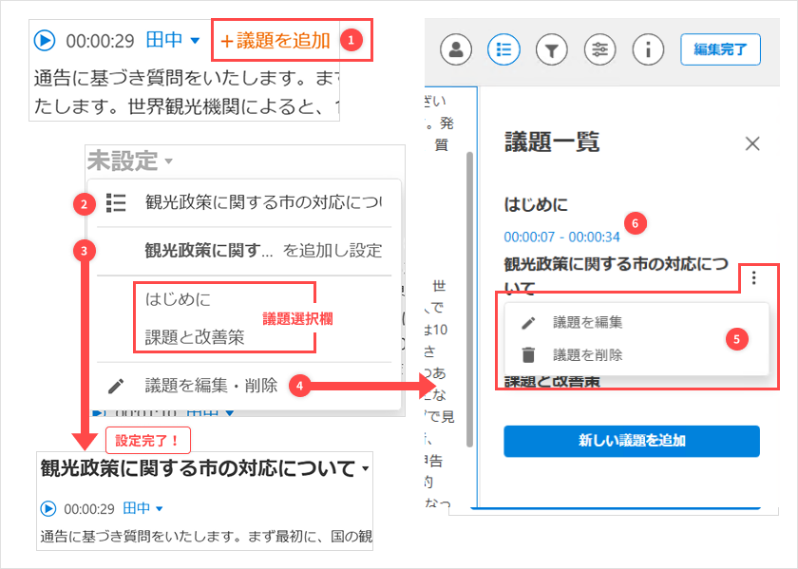Open three-dot menu beside agenda title
The width and height of the screenshot is (798, 569).
point(753,277)
